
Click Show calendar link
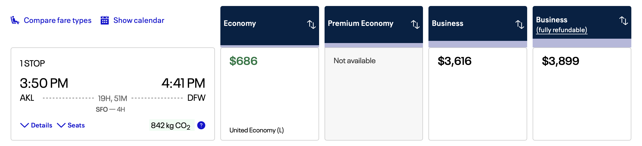(x=139, y=20)
